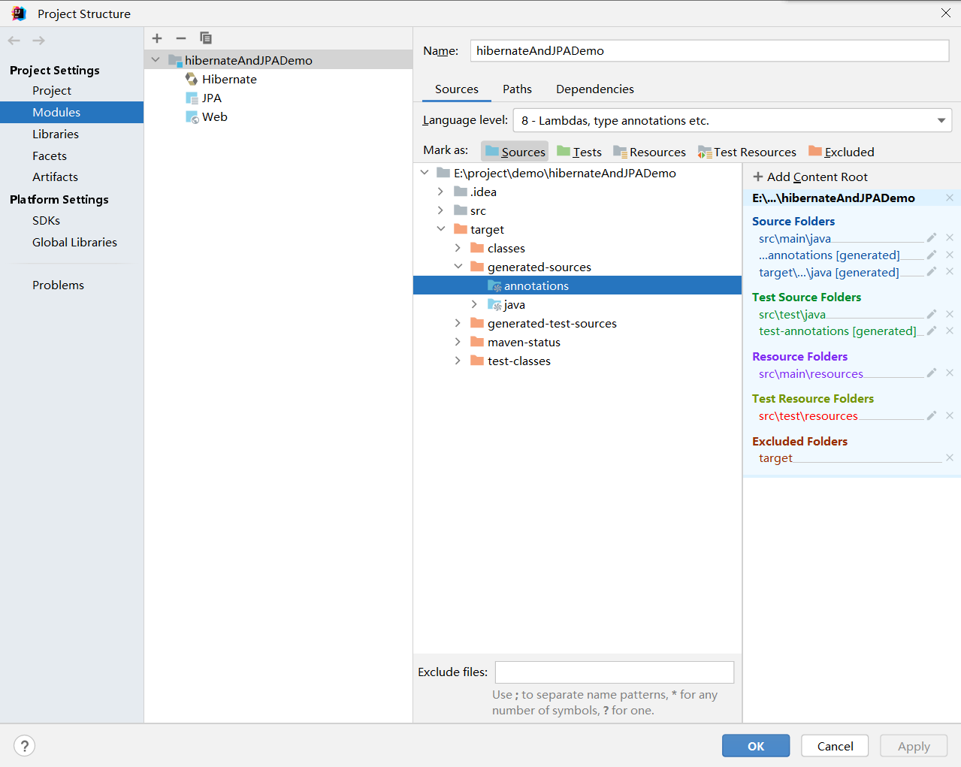The width and height of the screenshot is (961, 767).
Task: Click the Apply button
Action: click(914, 746)
